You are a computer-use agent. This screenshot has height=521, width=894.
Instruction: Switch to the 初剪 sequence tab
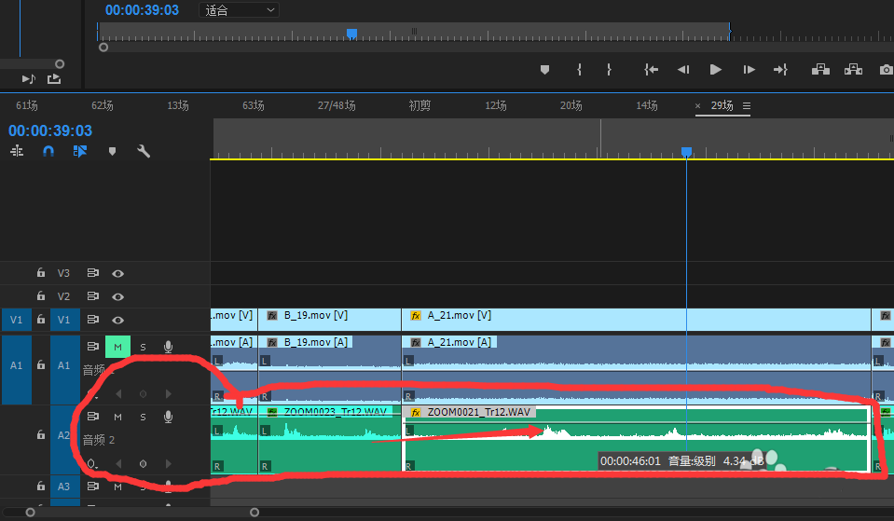[419, 106]
